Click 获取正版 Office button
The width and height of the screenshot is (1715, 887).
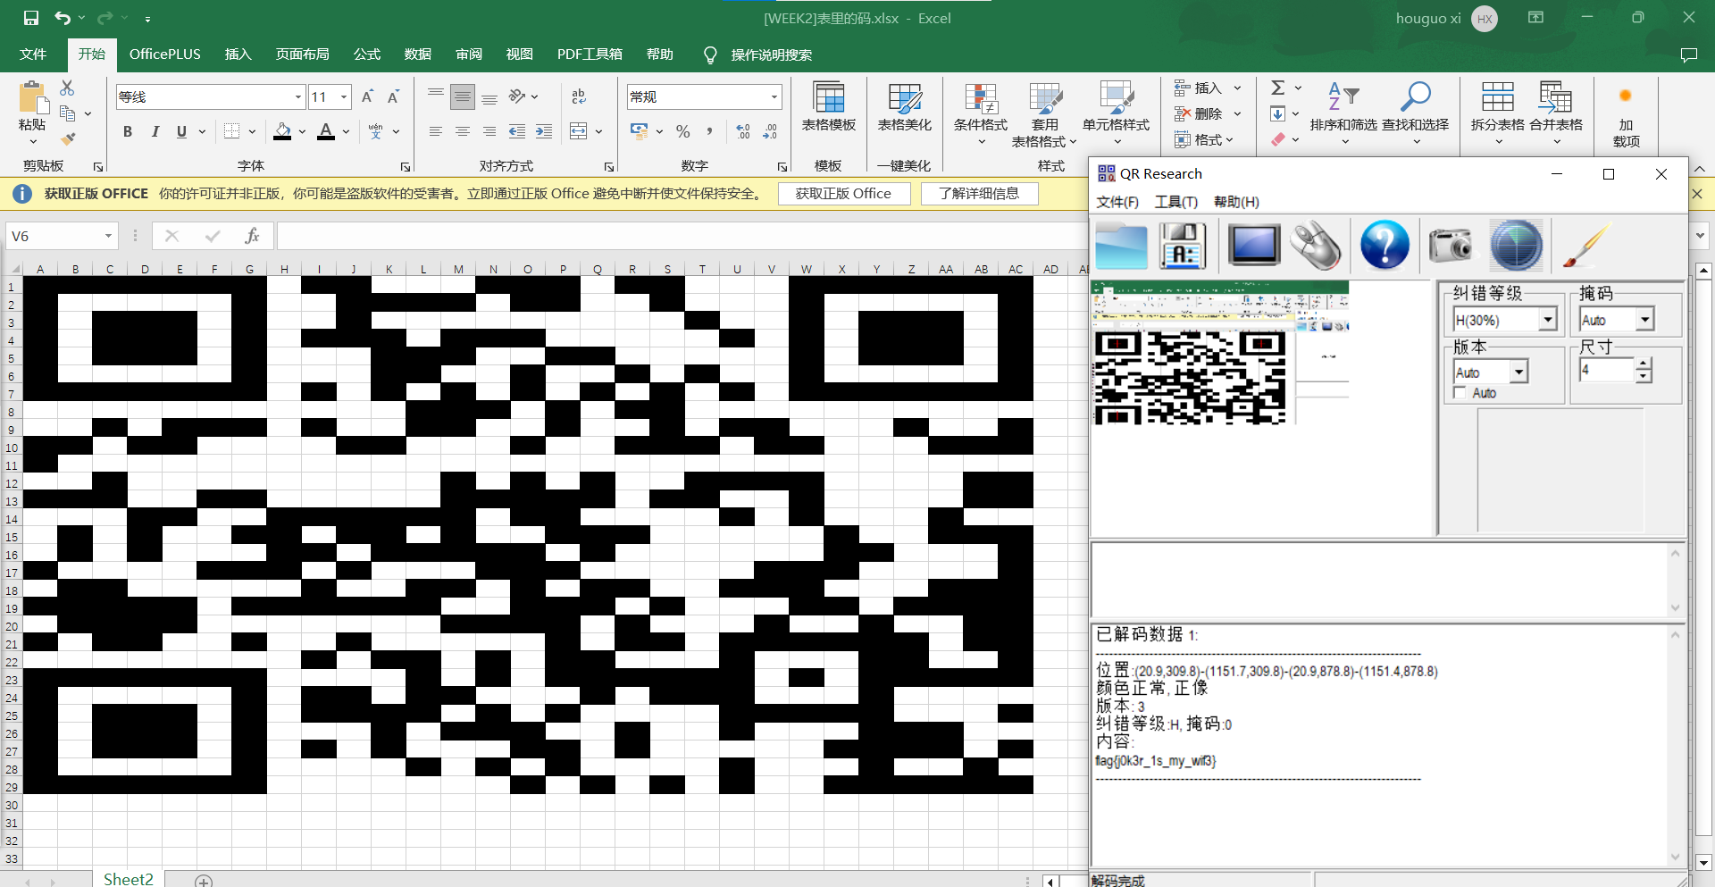tap(844, 194)
